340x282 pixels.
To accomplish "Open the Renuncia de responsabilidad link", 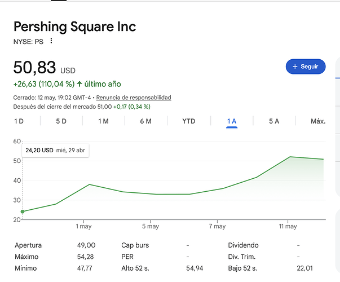I will point(134,98).
